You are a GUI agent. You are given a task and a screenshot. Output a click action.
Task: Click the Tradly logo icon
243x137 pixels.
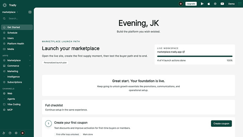[x=5, y=5]
